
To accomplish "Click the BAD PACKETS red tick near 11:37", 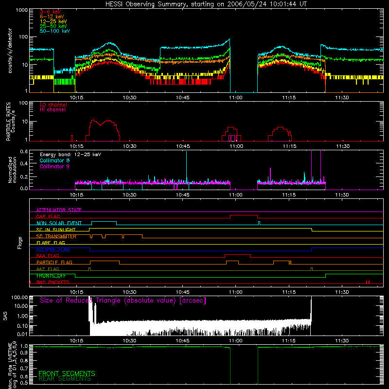I will click(368, 282).
